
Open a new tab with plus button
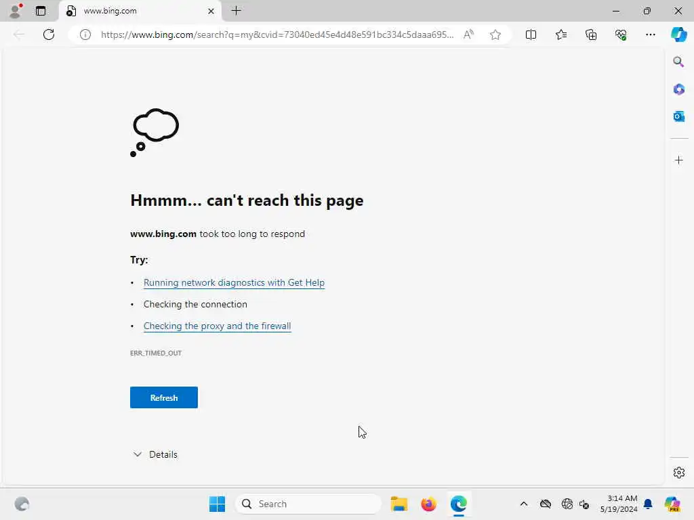[237, 11]
